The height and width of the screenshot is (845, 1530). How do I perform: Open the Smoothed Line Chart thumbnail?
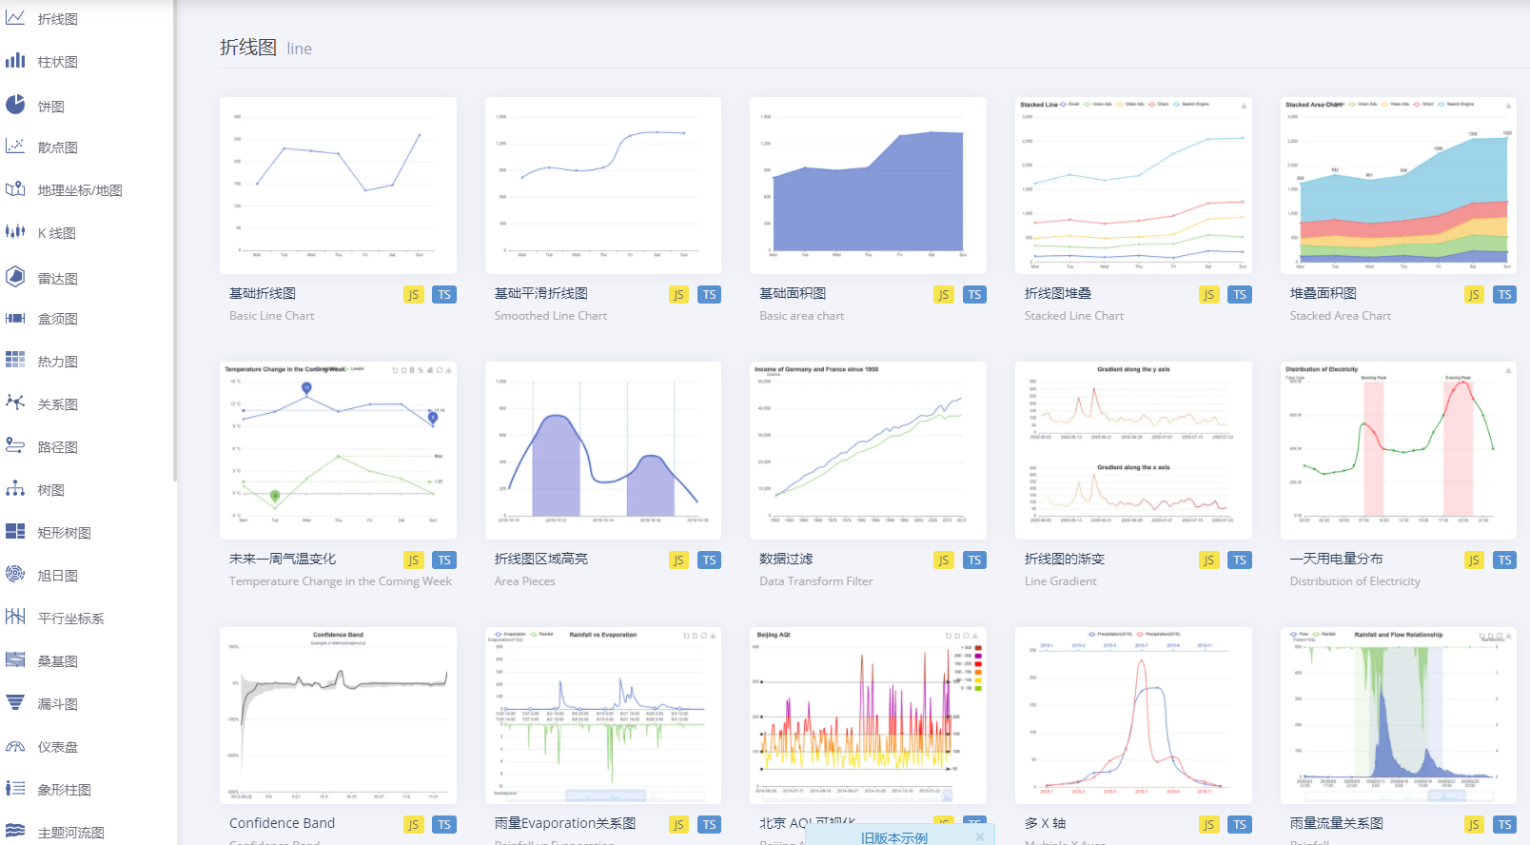(602, 186)
